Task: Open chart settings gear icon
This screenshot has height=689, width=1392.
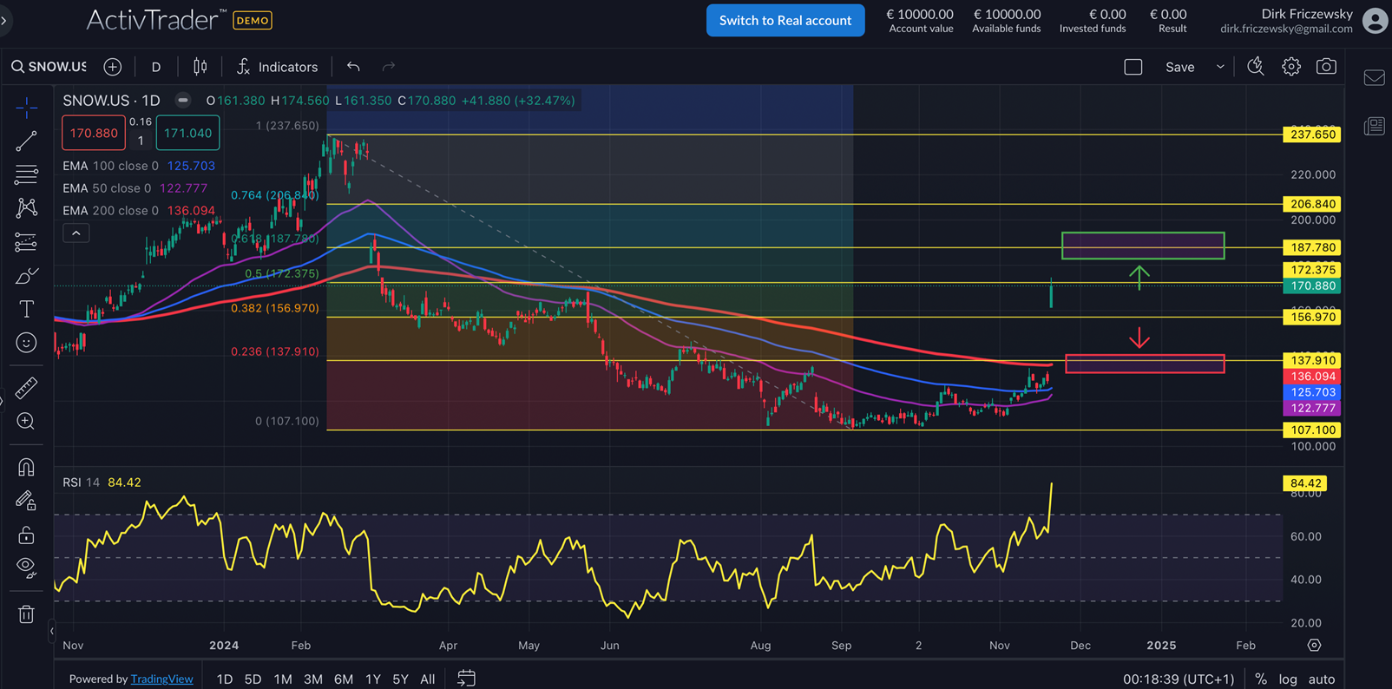Action: 1291,67
